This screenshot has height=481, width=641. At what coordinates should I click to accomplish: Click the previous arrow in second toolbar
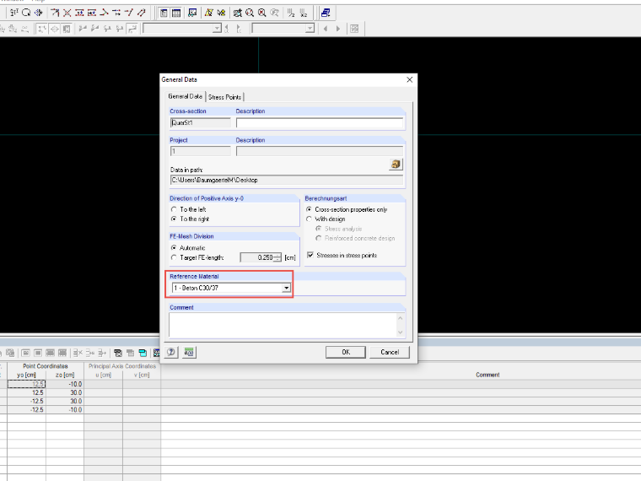[x=326, y=29]
